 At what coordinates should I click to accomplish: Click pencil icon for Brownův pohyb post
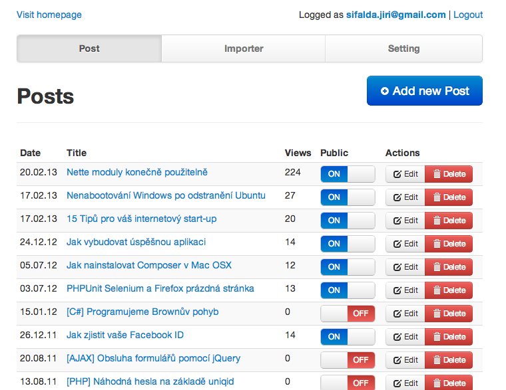pyautogui.click(x=397, y=314)
